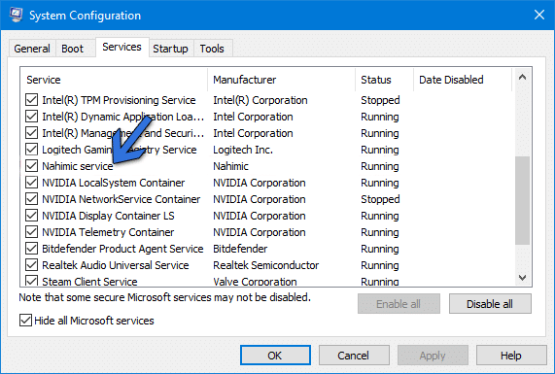
Task: Sort by the Status column header
Action: point(384,80)
